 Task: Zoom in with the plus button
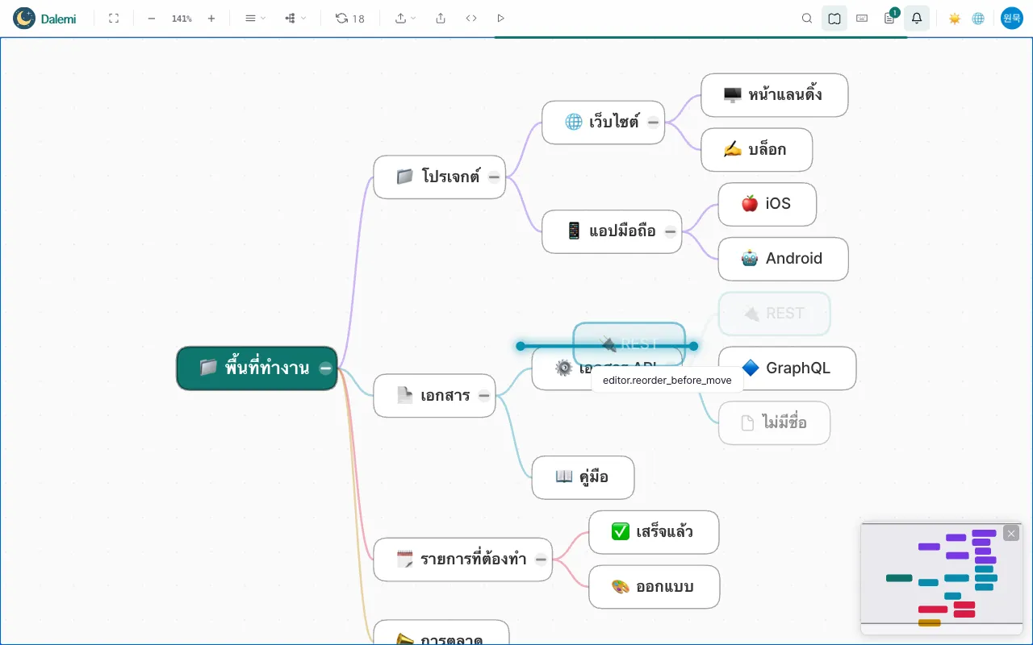point(211,18)
